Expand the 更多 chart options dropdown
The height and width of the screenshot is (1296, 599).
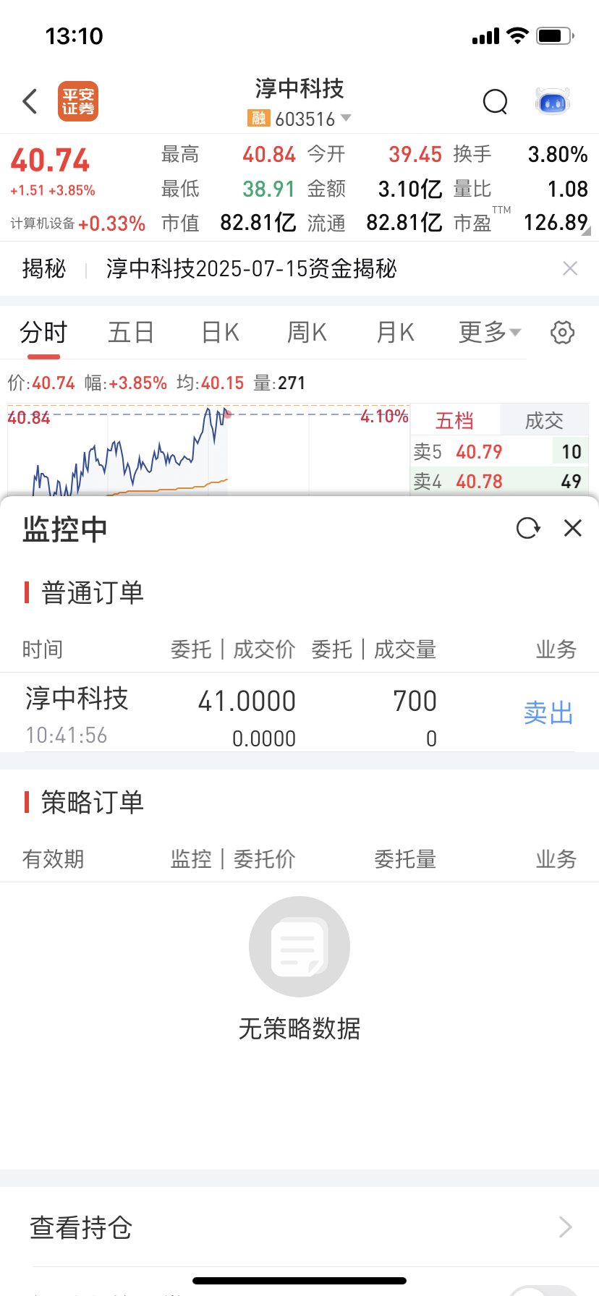[x=490, y=332]
